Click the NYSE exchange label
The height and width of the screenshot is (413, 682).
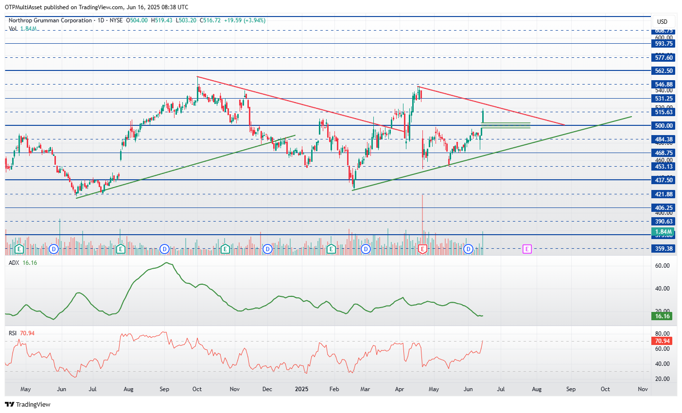pyautogui.click(x=116, y=20)
